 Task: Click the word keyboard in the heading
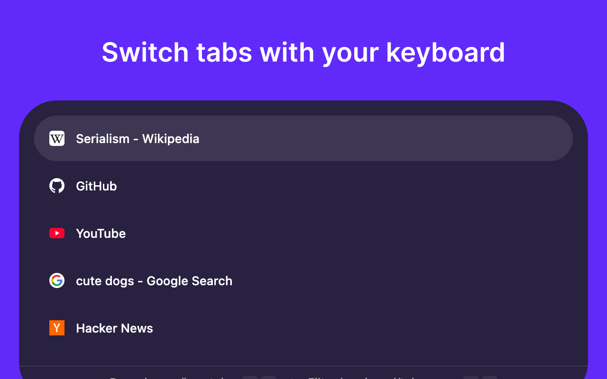tap(445, 52)
